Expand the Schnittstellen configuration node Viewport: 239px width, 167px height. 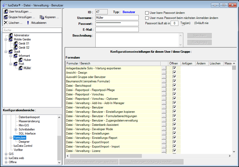coord(16,129)
